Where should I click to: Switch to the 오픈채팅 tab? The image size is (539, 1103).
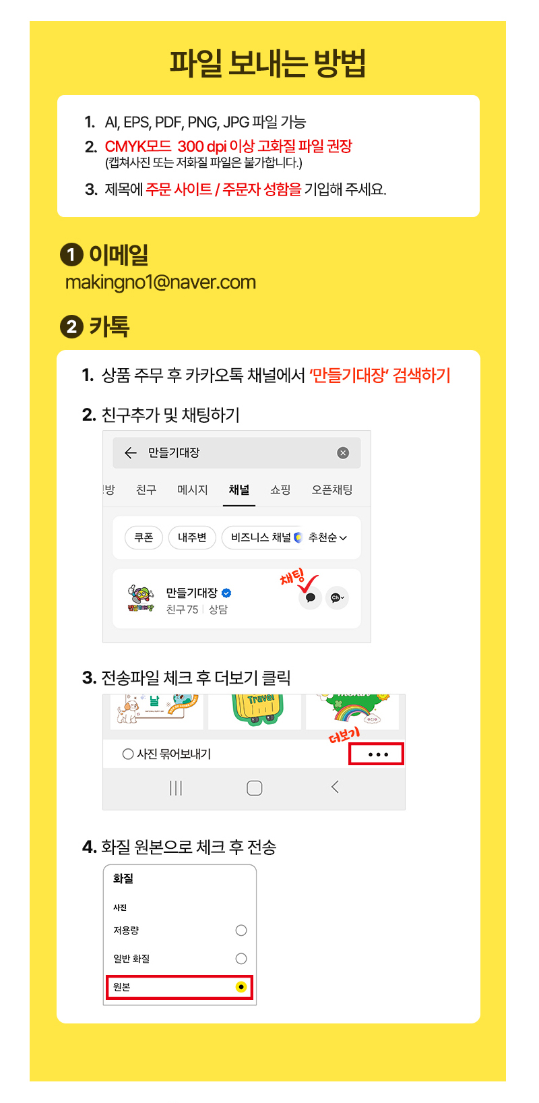pyautogui.click(x=332, y=490)
